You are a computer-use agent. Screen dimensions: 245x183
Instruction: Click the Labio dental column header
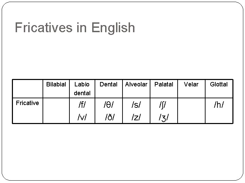(82, 88)
